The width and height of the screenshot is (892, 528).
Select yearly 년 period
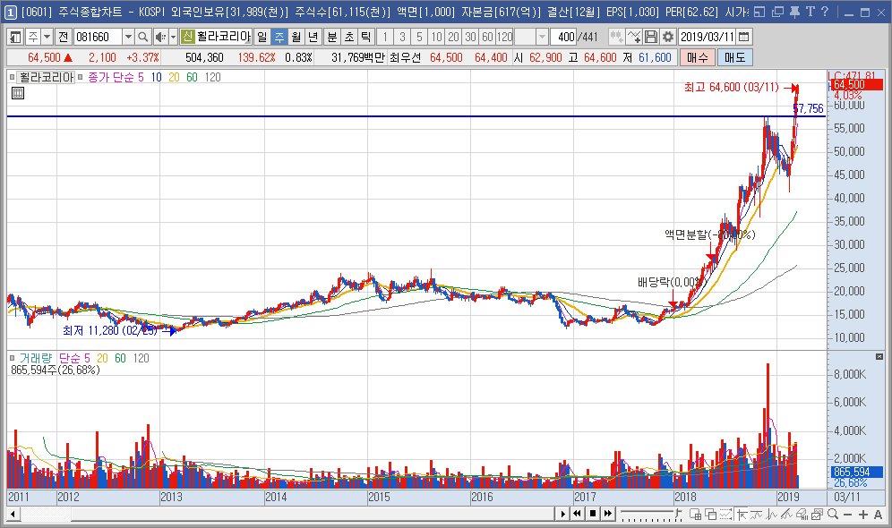tap(313, 37)
